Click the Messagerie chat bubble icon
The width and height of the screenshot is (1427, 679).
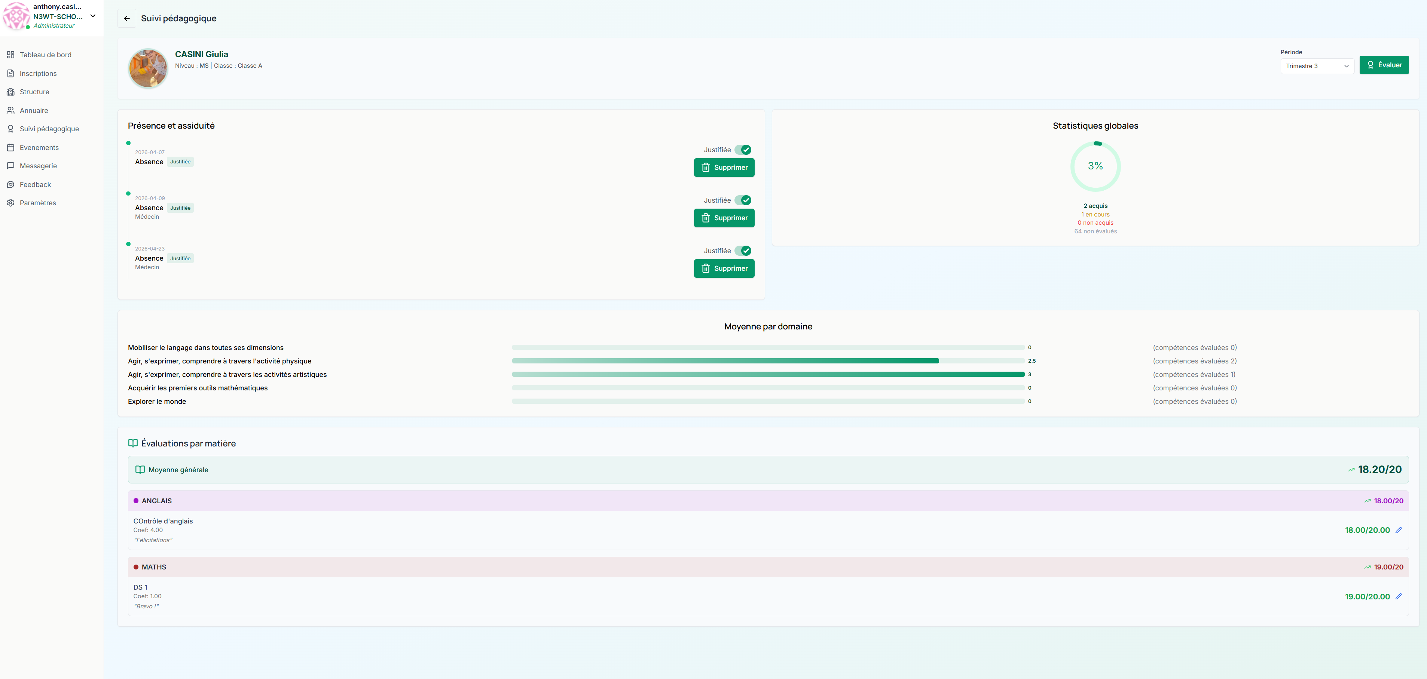pyautogui.click(x=10, y=166)
